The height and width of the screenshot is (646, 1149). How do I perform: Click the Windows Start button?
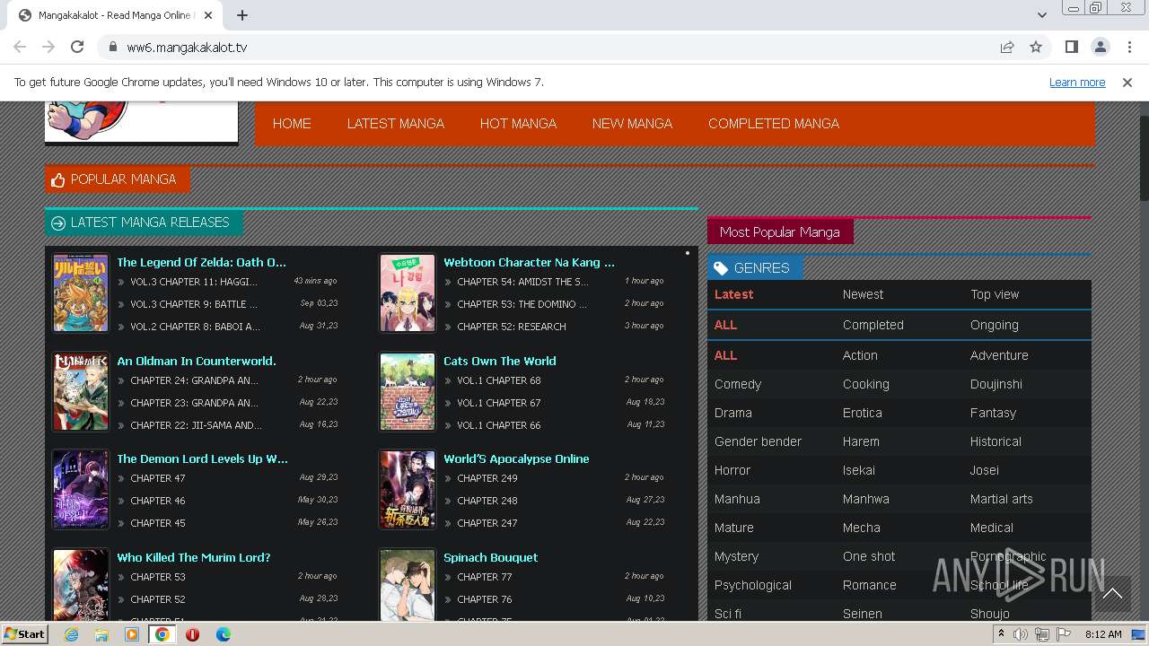24,634
